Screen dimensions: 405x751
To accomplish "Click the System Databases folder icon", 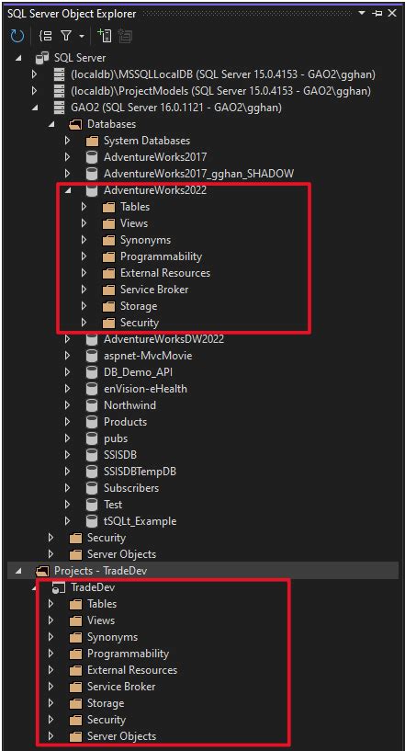I will coord(92,142).
